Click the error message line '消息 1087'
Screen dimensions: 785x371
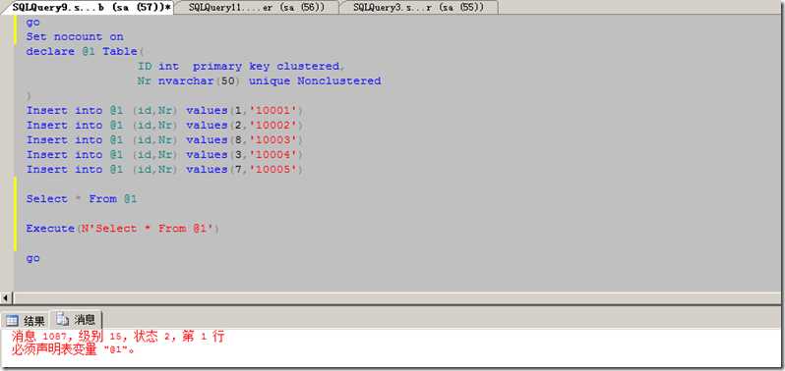tap(118, 337)
